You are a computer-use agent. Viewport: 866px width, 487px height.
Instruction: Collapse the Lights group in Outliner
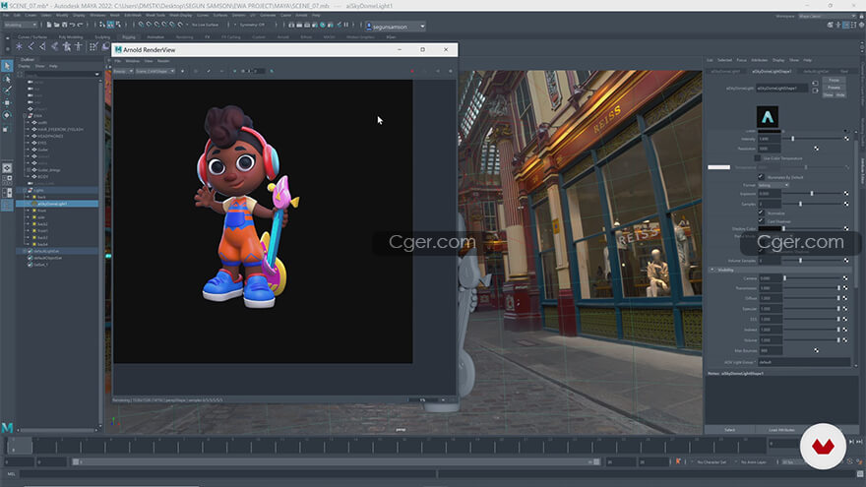pos(25,190)
